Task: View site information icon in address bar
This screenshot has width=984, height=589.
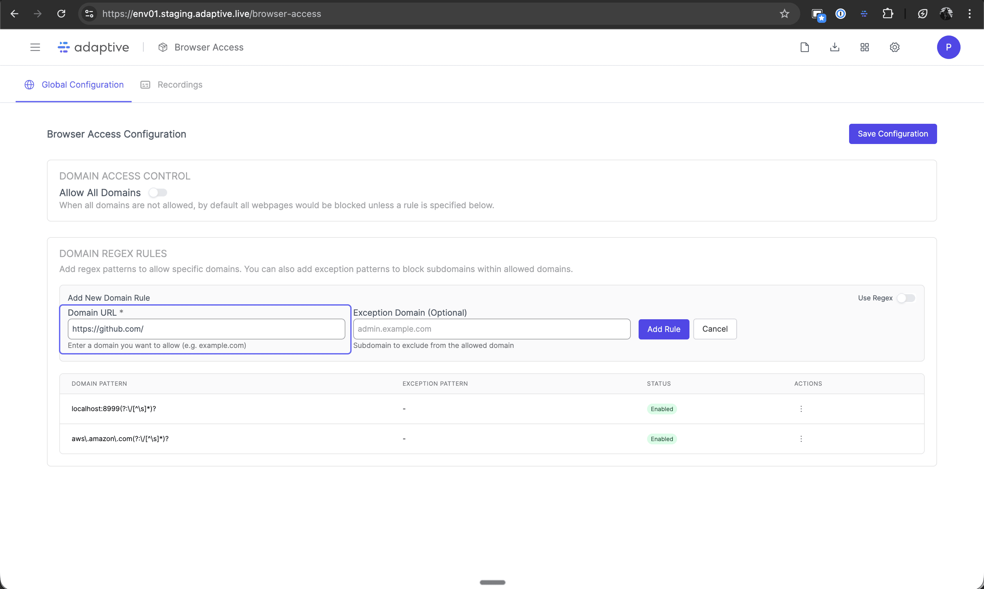Action: click(89, 14)
